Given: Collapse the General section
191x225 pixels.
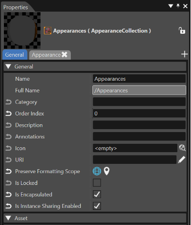Looking at the screenshot, I should [8, 67].
